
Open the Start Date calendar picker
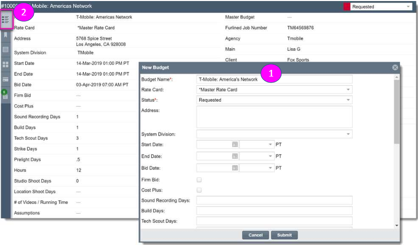[235, 144]
